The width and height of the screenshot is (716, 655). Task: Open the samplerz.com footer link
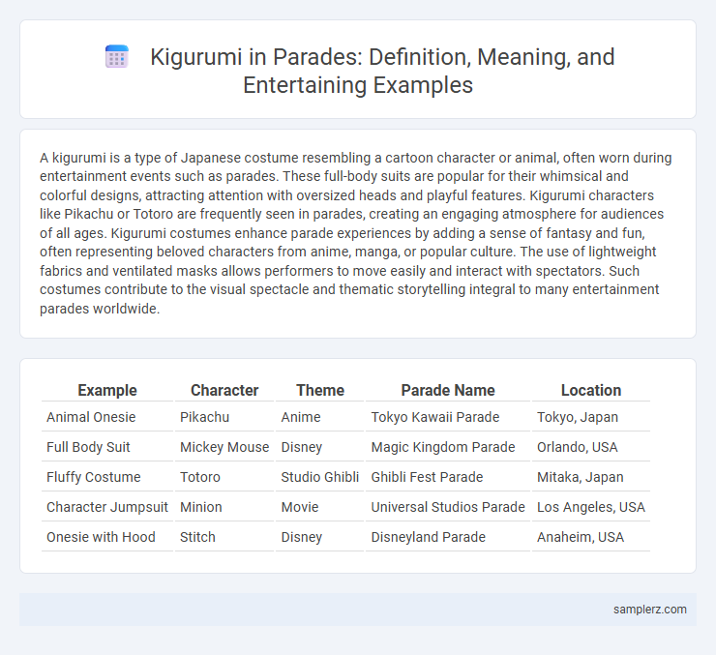click(650, 610)
